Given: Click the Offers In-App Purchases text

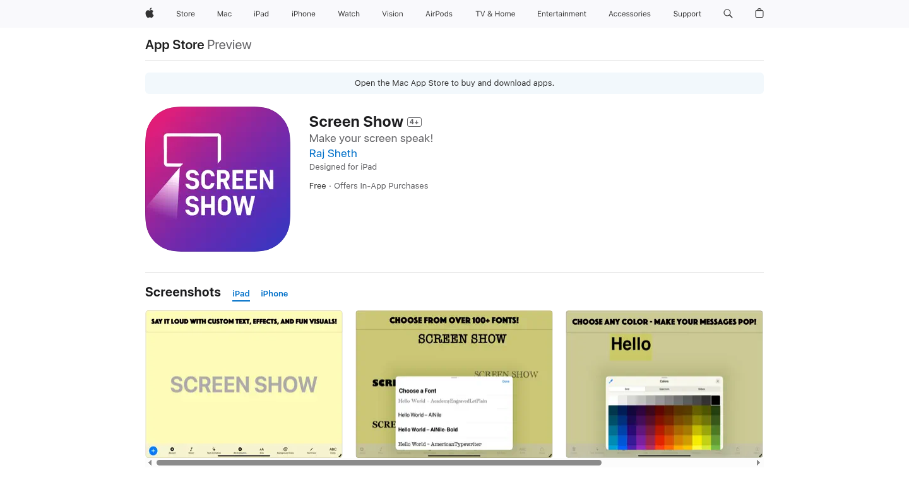Looking at the screenshot, I should [x=381, y=186].
